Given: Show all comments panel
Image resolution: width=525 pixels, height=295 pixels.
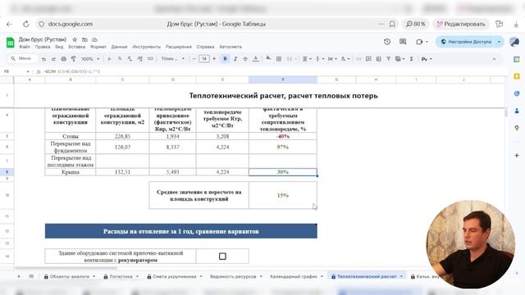Looking at the screenshot, I should [x=403, y=42].
